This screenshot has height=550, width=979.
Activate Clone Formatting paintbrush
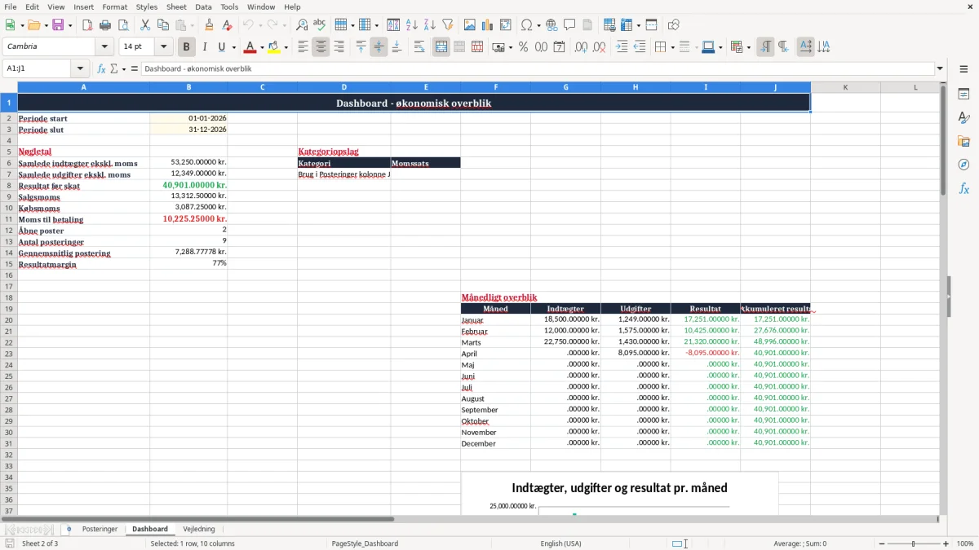tap(210, 25)
